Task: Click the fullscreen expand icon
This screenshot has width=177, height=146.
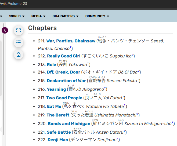Action: pos(19,30)
